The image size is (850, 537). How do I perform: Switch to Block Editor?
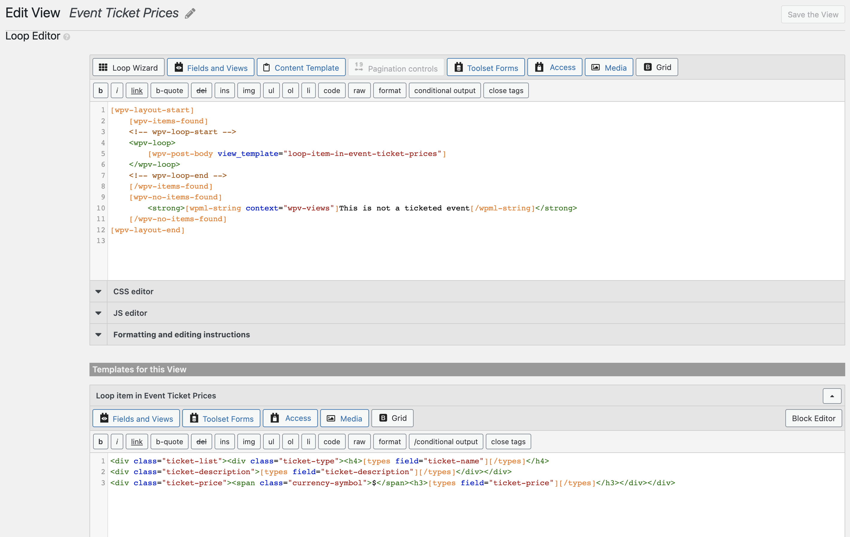point(814,418)
